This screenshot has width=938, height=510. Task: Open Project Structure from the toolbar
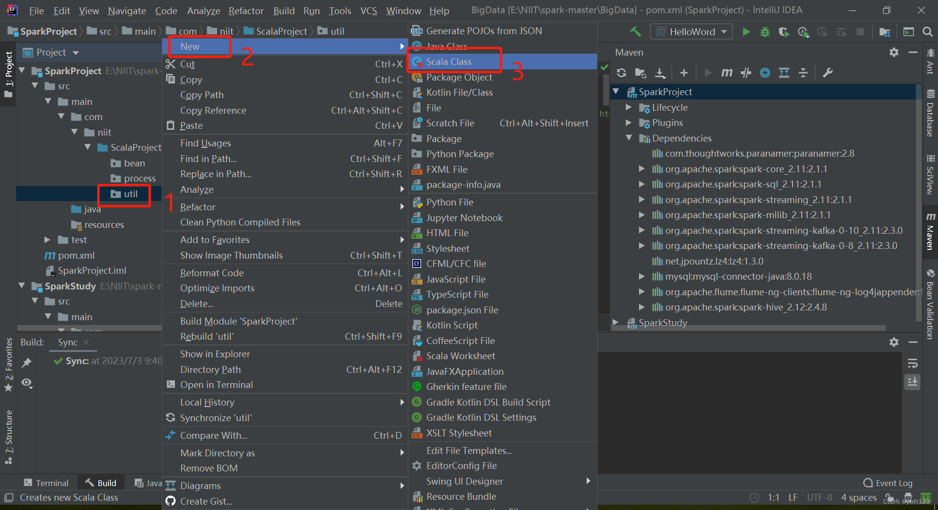(x=884, y=32)
